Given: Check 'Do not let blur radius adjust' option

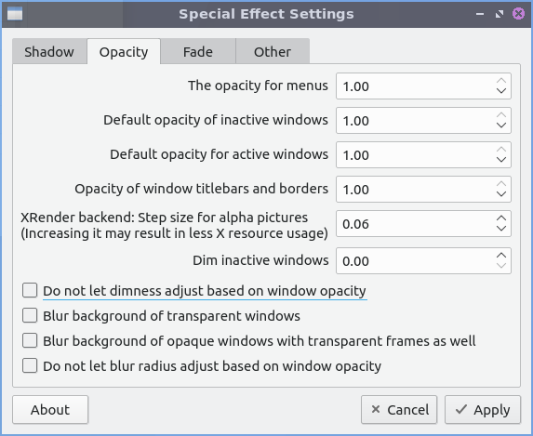Looking at the screenshot, I should tap(30, 366).
